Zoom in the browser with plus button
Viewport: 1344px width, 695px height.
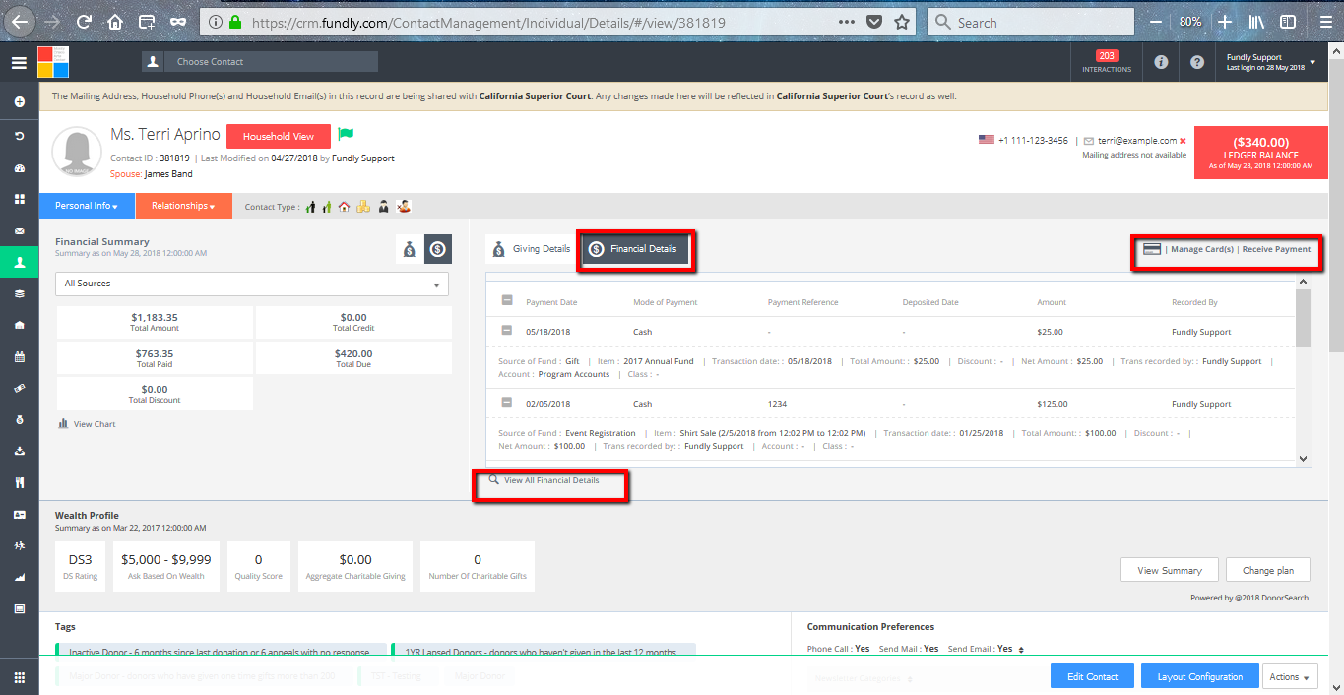tap(1224, 22)
